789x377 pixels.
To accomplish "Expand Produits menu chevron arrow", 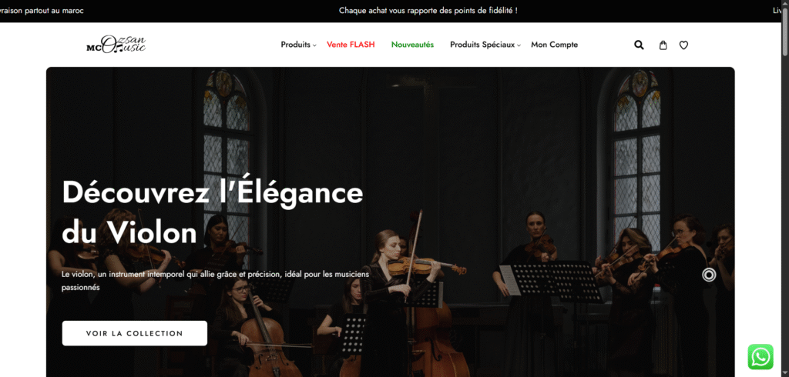I will point(314,45).
